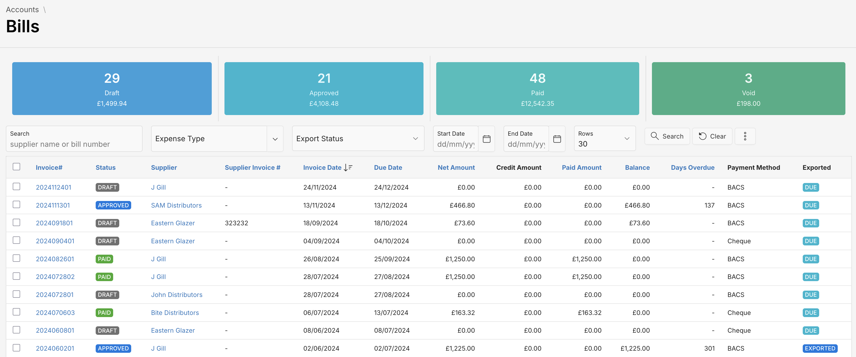Open bill 2024112401

[x=54, y=187]
